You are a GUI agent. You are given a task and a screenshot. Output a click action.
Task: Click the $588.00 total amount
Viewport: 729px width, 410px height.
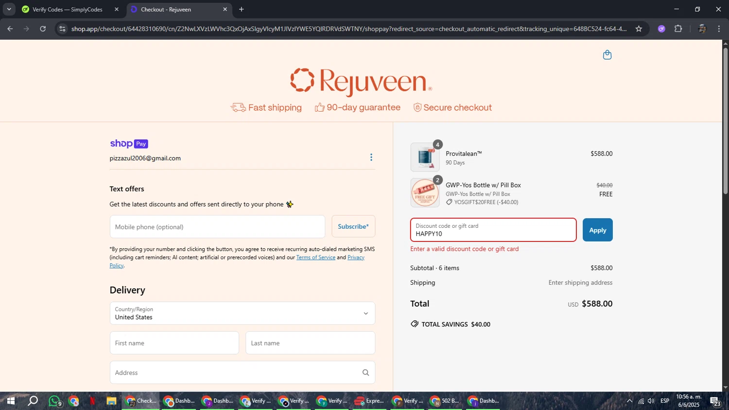(x=597, y=304)
